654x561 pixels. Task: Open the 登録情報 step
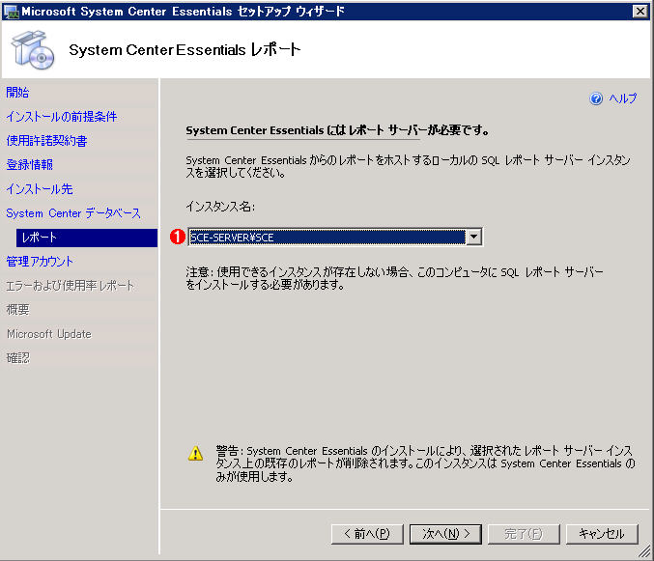(x=30, y=165)
